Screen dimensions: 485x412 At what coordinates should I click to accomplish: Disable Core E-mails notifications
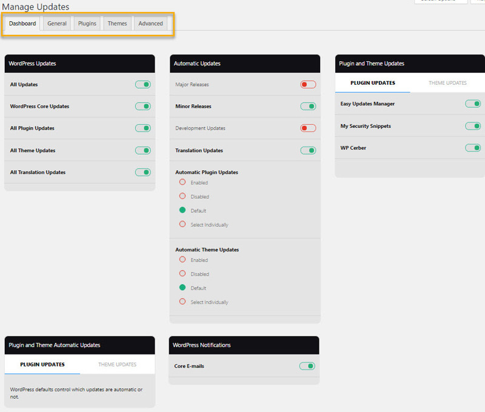307,366
